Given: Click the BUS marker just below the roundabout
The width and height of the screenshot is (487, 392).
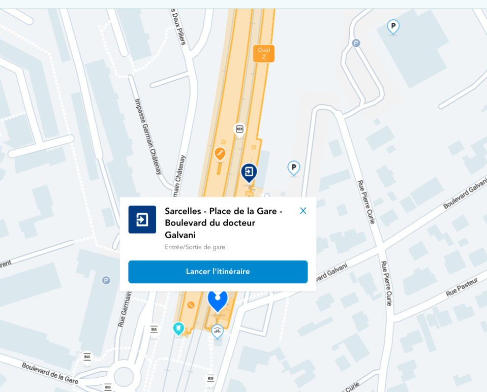Looking at the screenshot, I should 108,387.
